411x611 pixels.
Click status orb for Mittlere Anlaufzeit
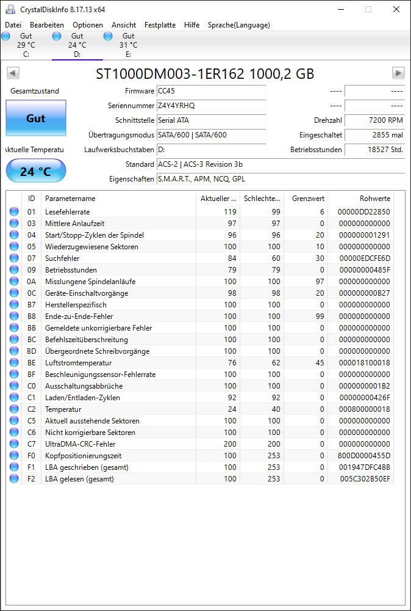click(14, 223)
